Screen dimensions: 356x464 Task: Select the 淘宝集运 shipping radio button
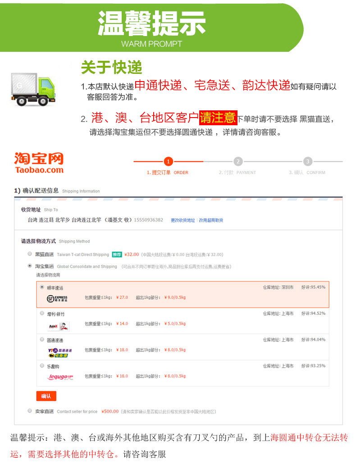tap(30, 266)
